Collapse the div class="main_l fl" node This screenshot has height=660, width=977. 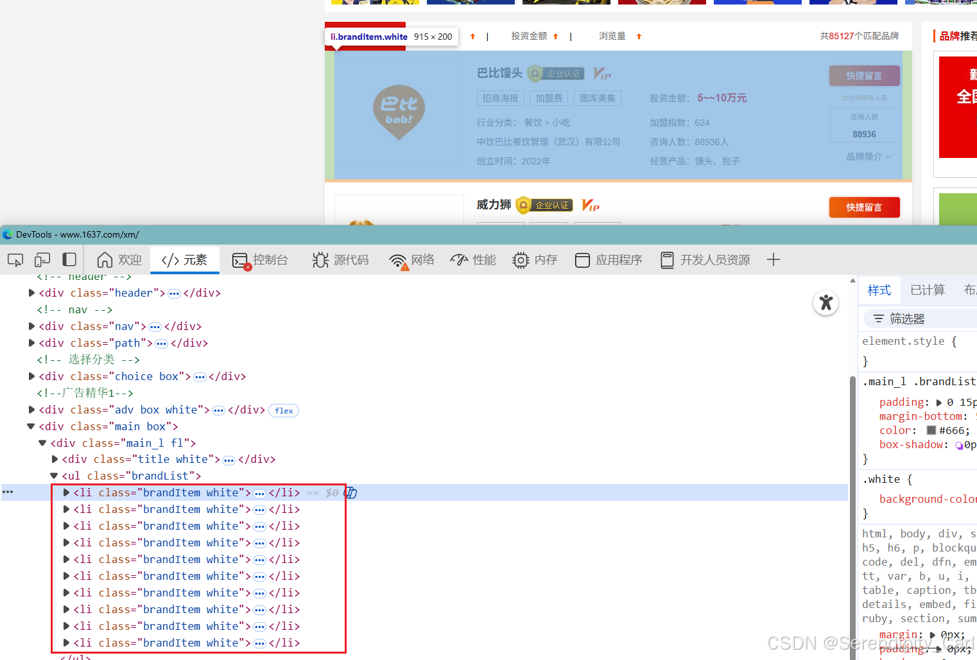click(42, 443)
